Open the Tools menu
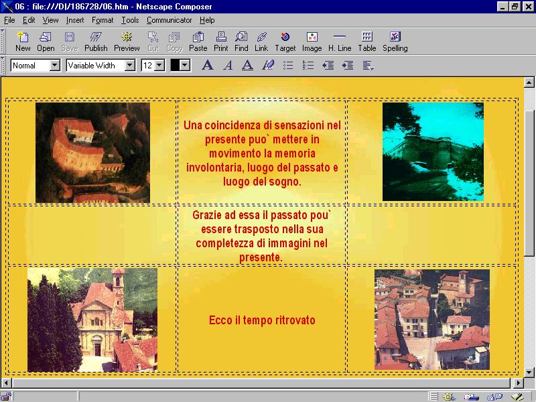 130,20
